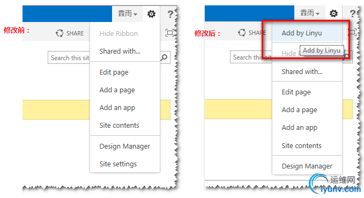Click the SHARE label in left screenshot

coord(75,33)
